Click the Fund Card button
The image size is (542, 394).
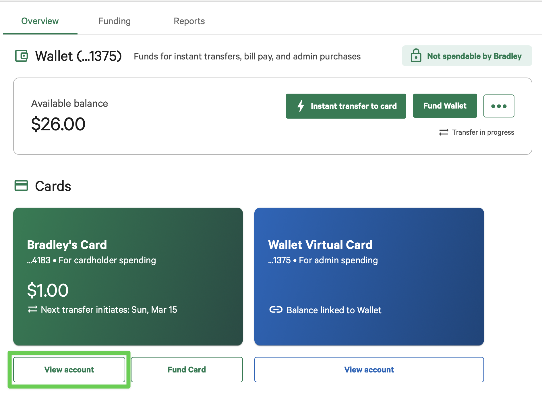pos(187,370)
